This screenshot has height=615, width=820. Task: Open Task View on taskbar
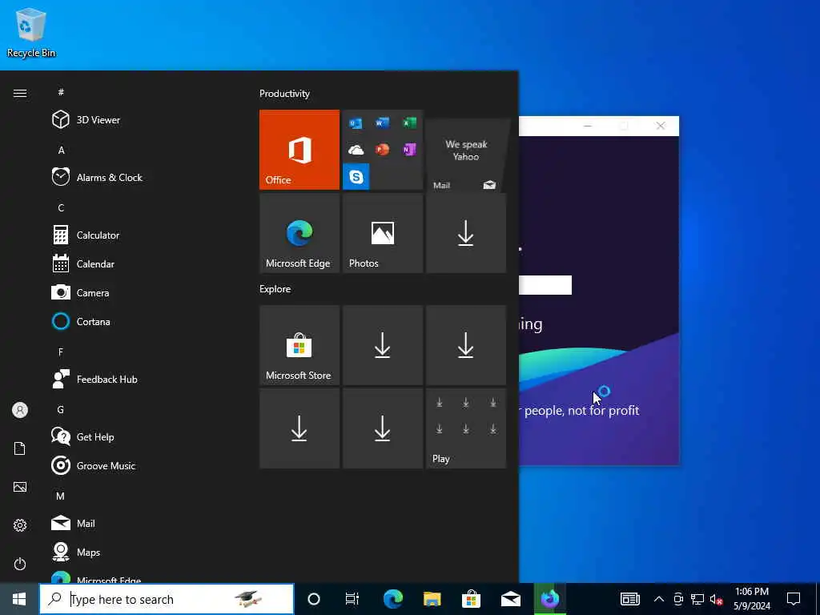[352, 599]
